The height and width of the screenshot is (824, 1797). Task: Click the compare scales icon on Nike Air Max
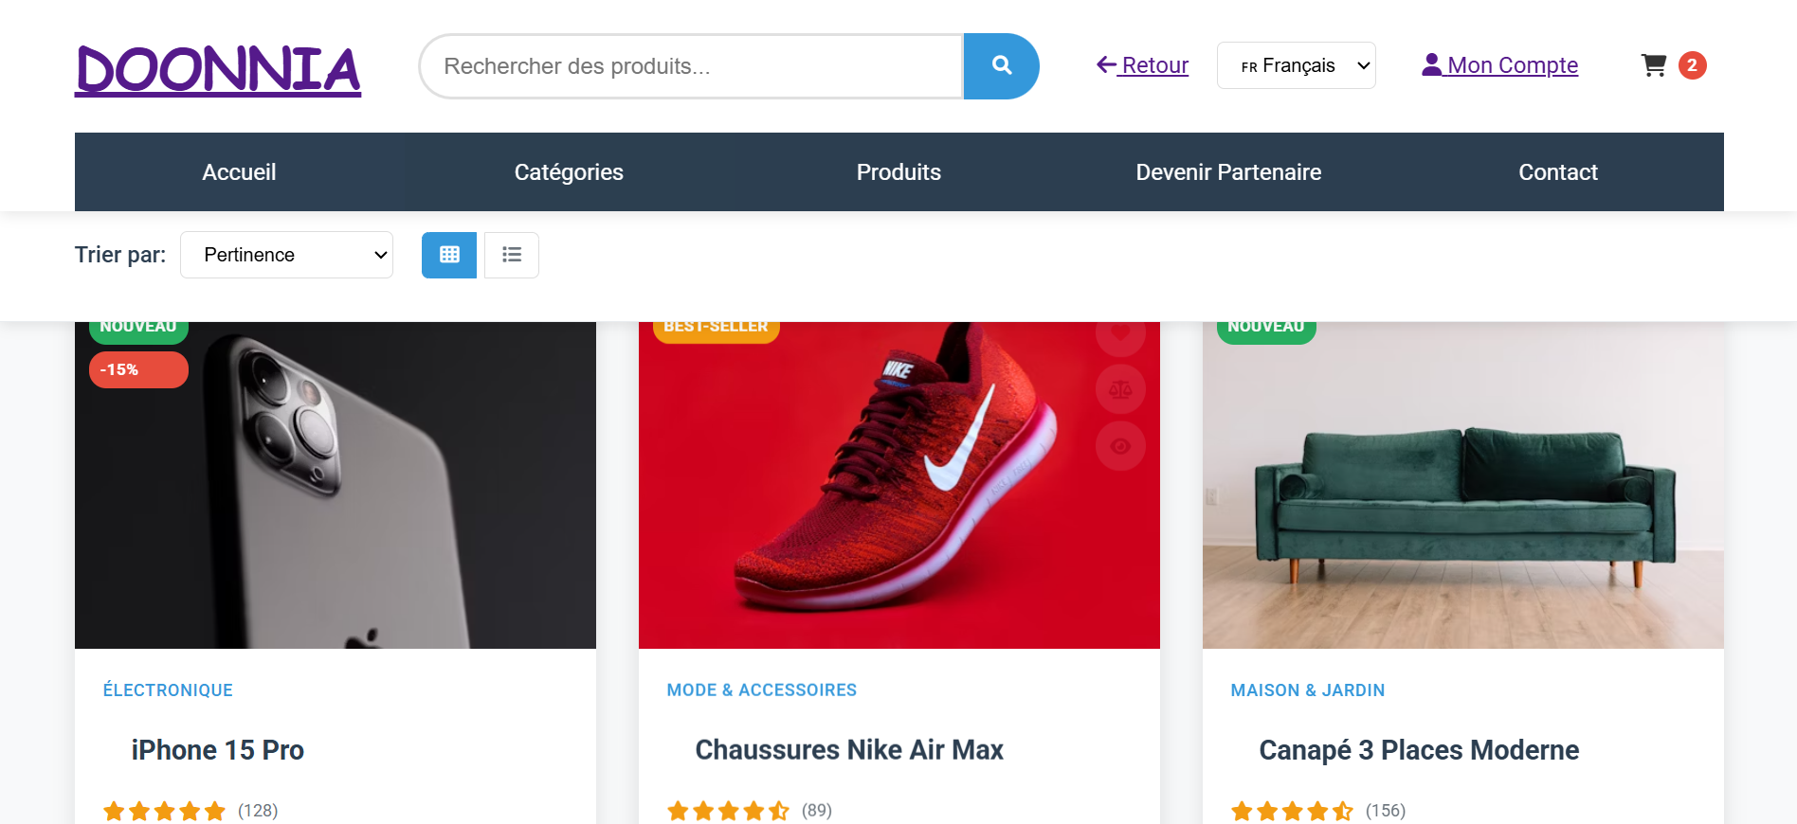click(x=1120, y=389)
